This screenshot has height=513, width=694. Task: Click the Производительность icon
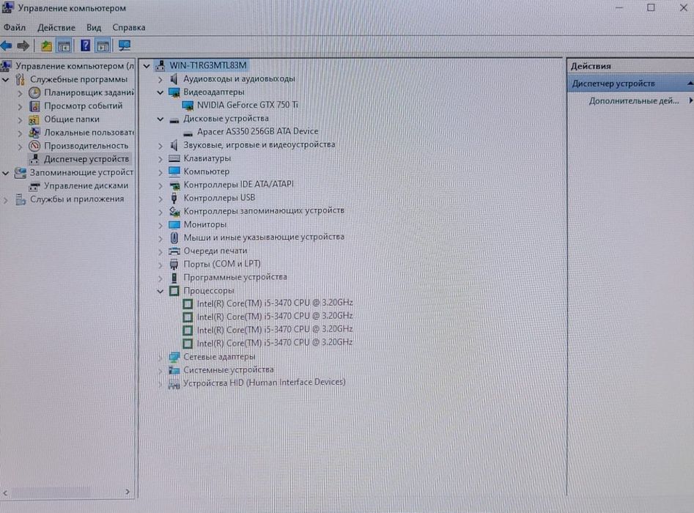tap(34, 146)
